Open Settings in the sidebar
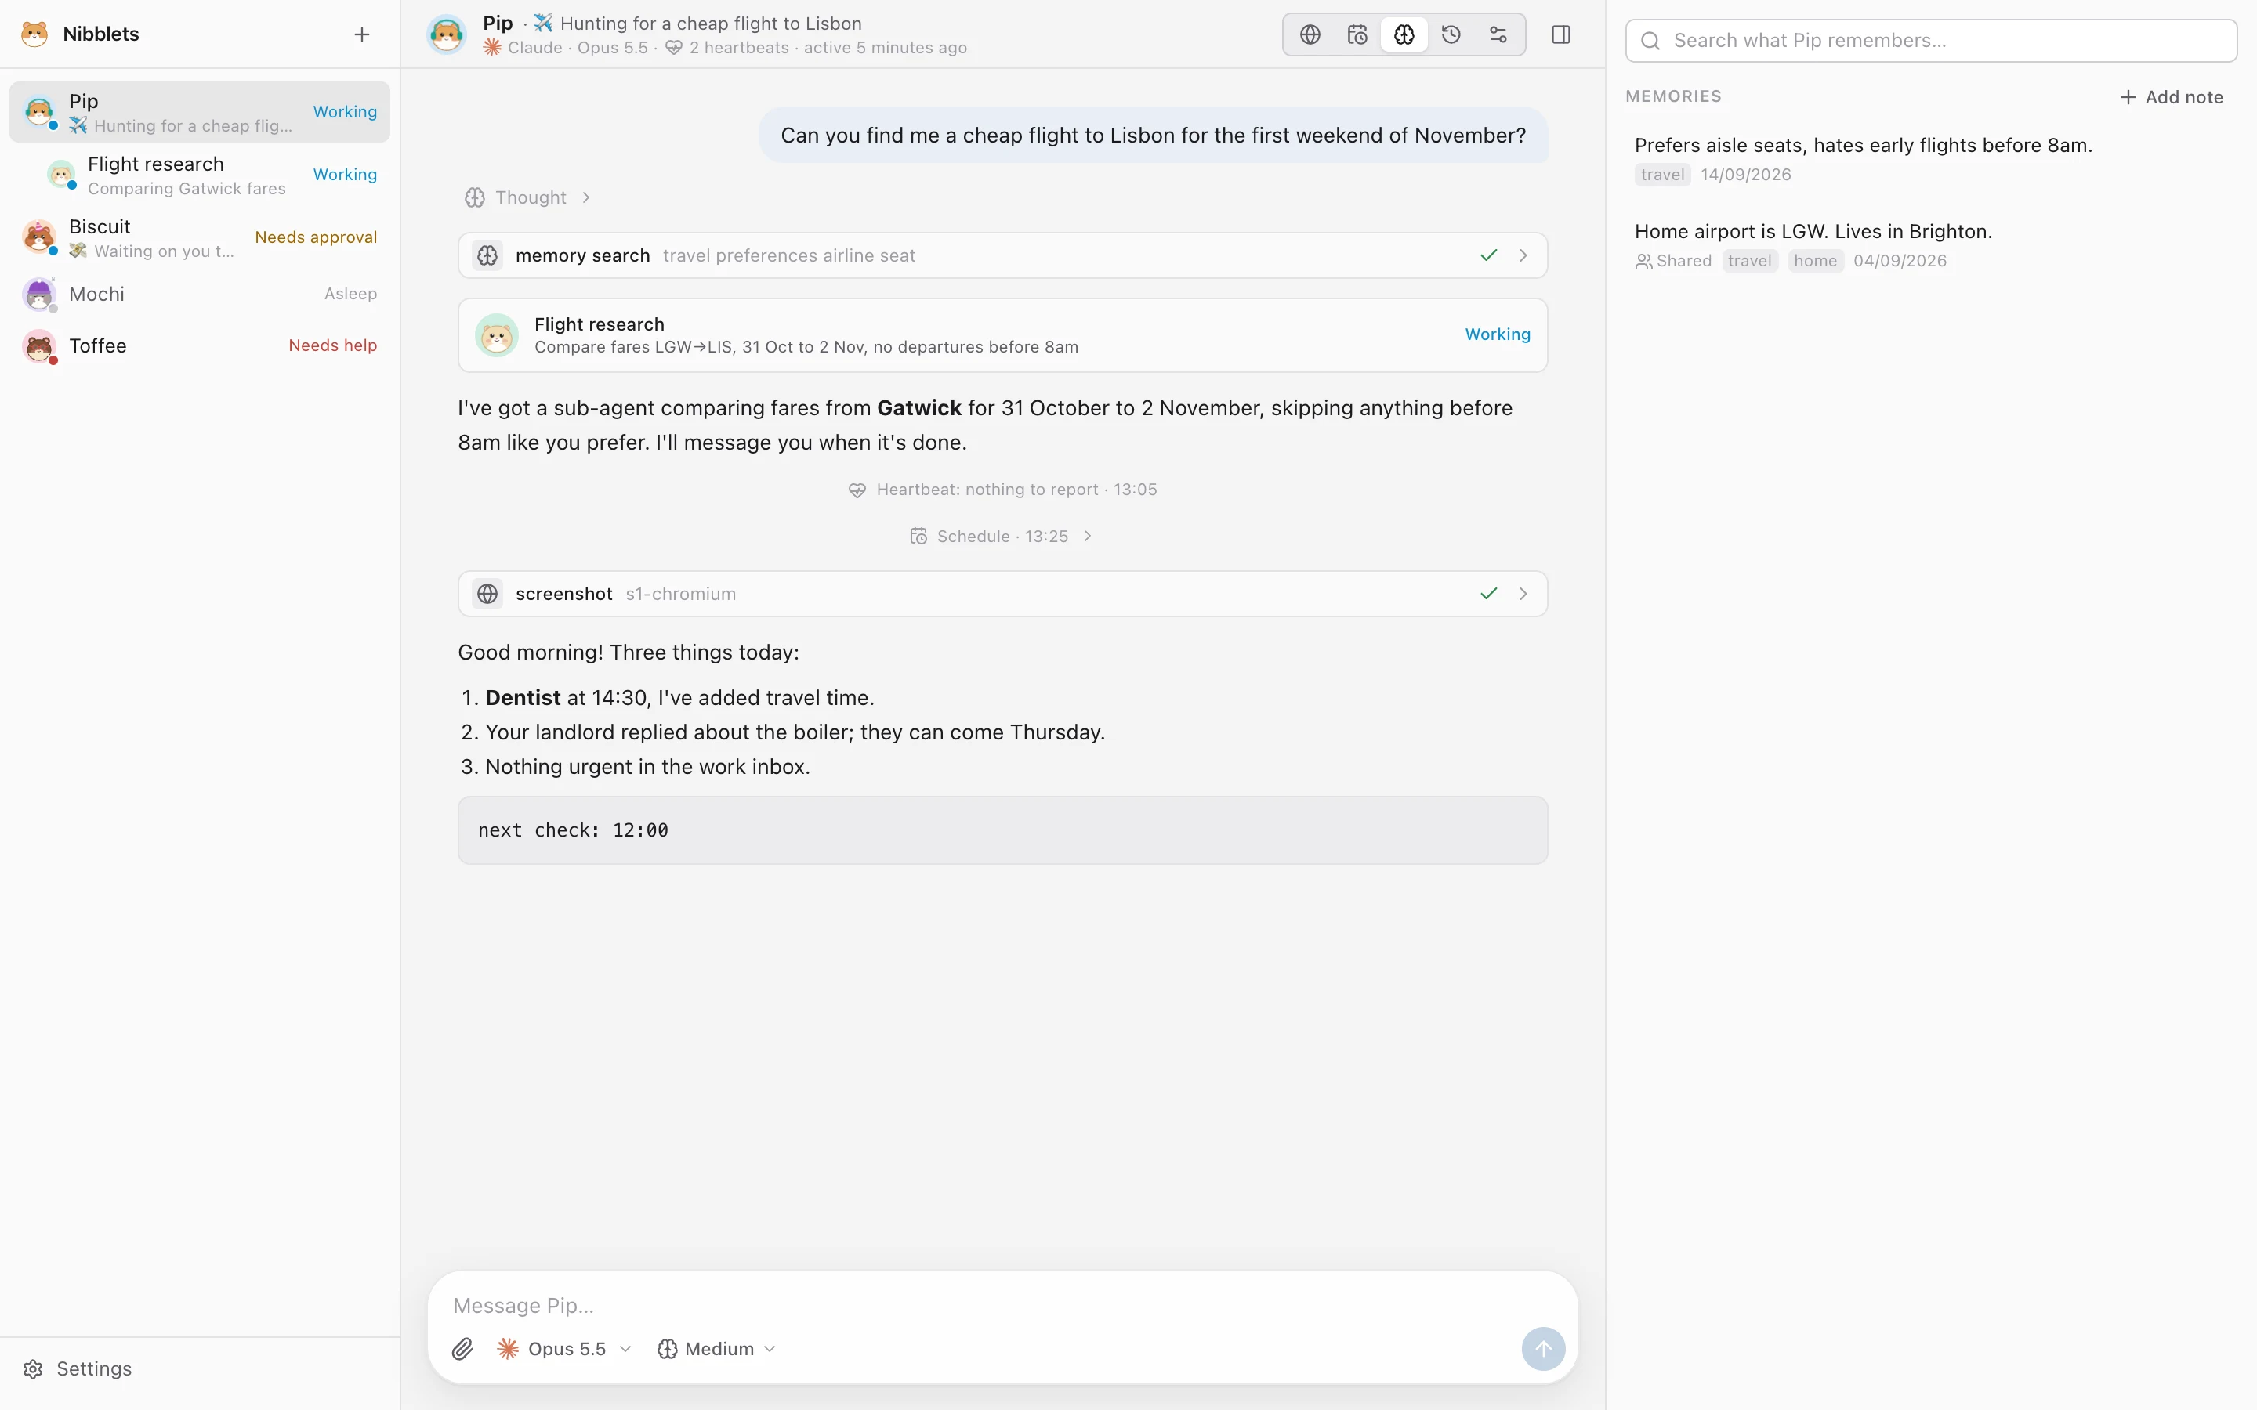This screenshot has width=2257, height=1410. (78, 1368)
